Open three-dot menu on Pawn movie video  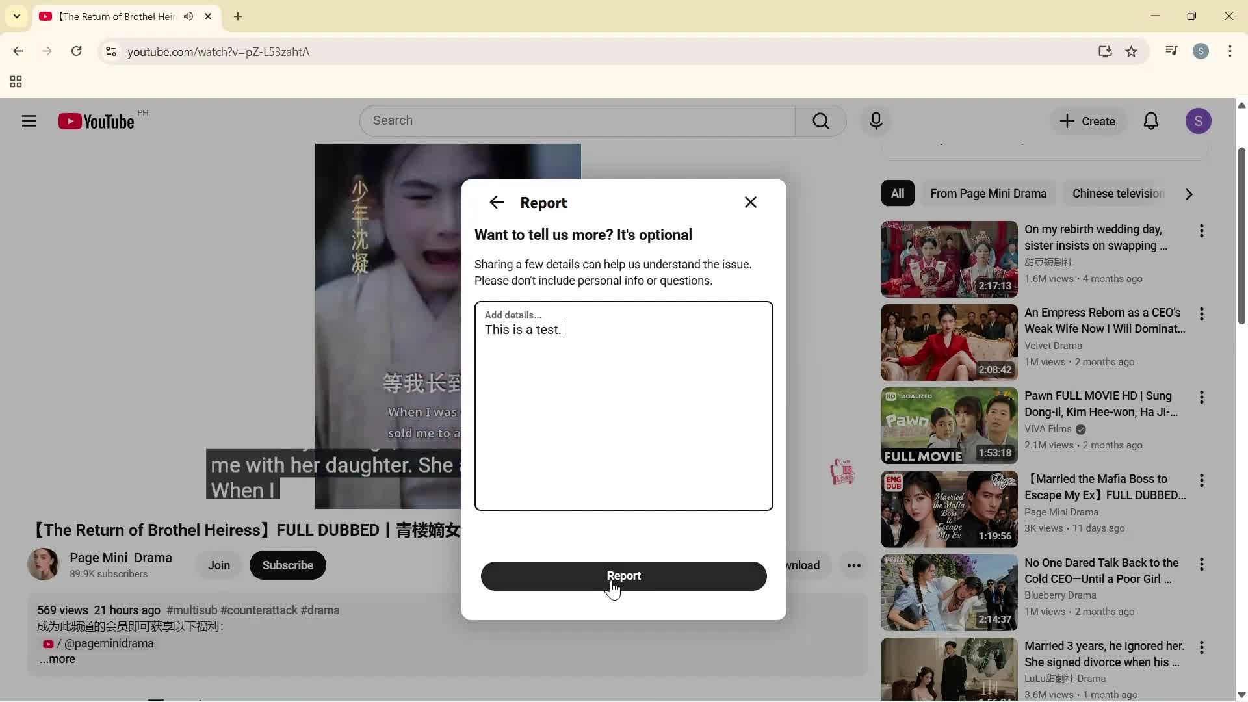click(x=1202, y=397)
